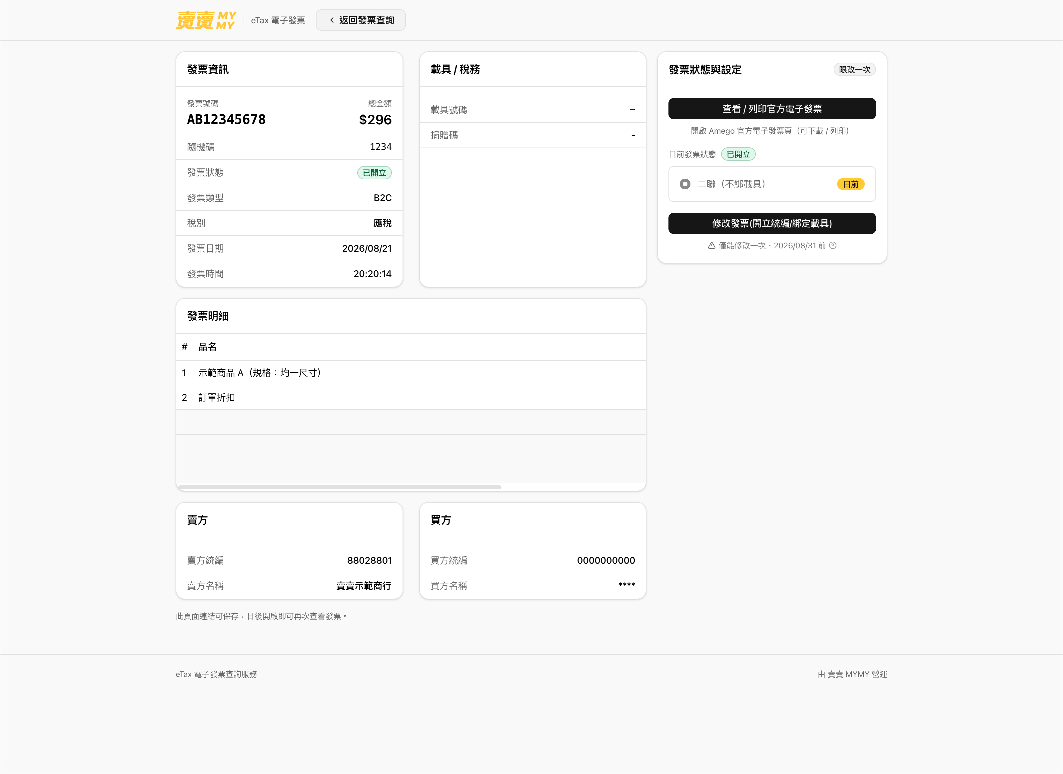Click the 賣賣 MYMY logo
Screen dimensions: 1063x774
point(206,20)
